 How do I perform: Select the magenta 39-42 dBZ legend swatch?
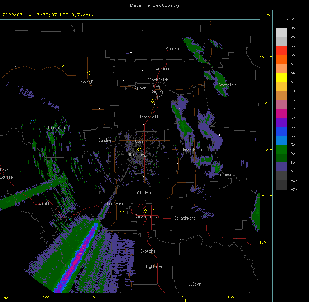pos(282,113)
